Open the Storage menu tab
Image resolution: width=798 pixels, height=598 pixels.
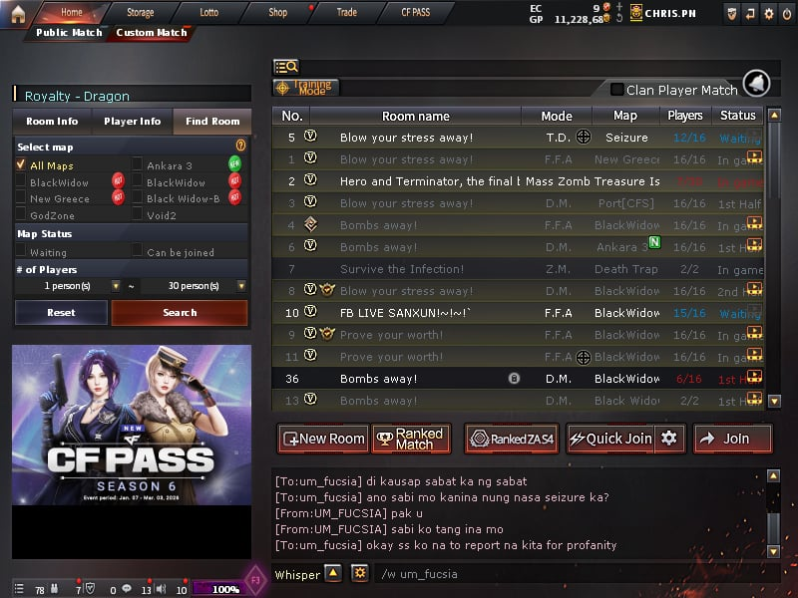tap(140, 12)
